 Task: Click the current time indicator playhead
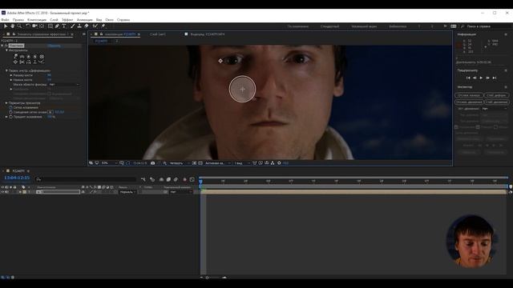pyautogui.click(x=200, y=182)
